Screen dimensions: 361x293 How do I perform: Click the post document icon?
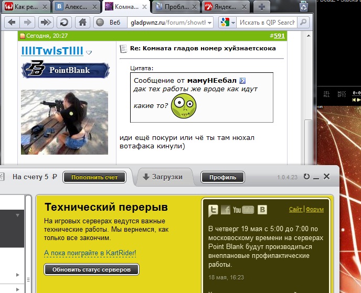(x=123, y=49)
